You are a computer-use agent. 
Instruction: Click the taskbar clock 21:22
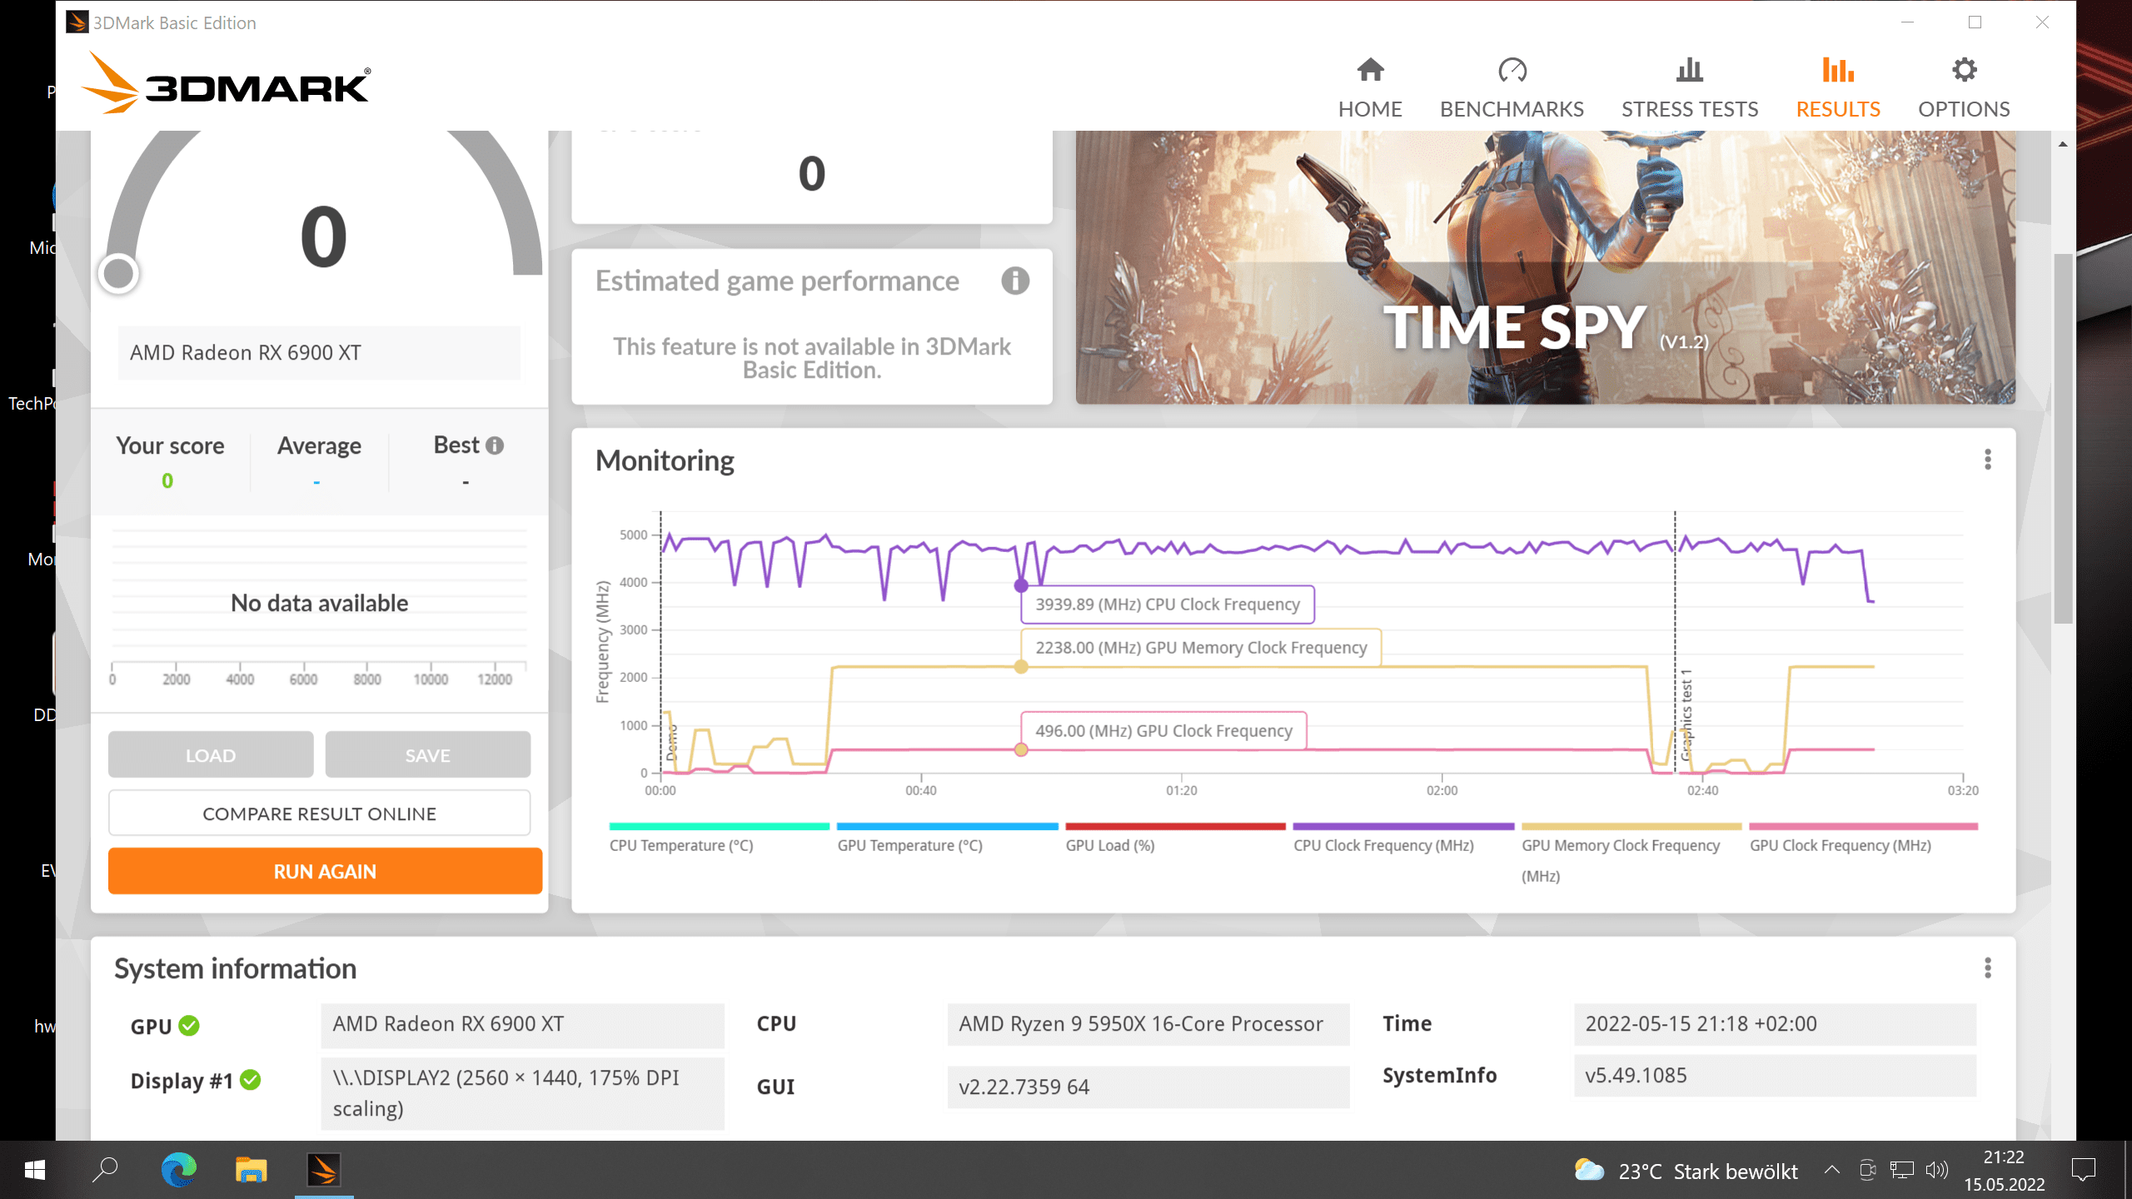(2005, 1170)
